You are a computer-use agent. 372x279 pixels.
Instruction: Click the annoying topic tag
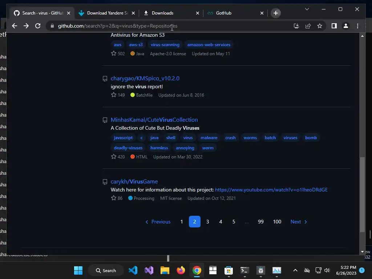[x=185, y=148]
